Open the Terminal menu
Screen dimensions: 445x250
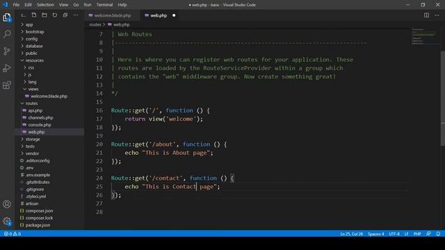(105, 5)
